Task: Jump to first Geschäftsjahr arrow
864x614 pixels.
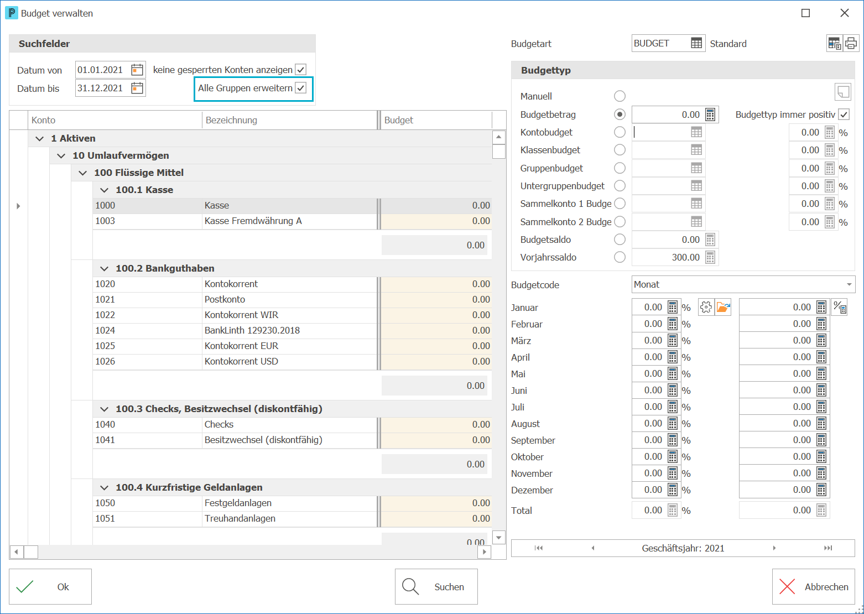Action: [539, 548]
